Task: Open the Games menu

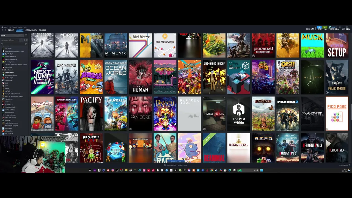Action: click(x=20, y=27)
